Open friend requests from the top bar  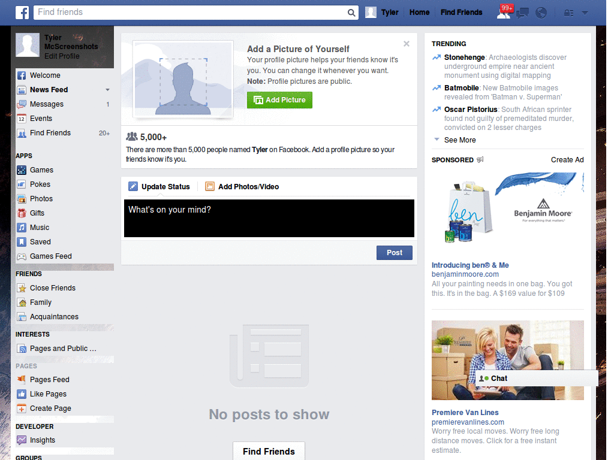pyautogui.click(x=504, y=13)
